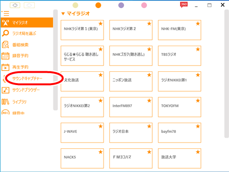
Task: Select the TBSラジオ station card
Action: click(179, 56)
